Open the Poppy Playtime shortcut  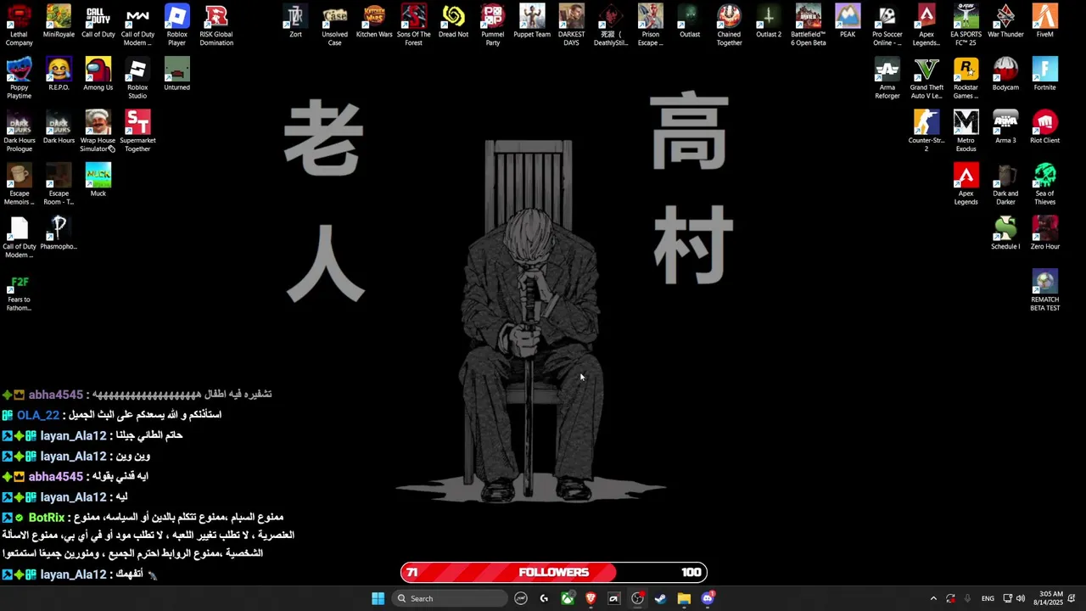pyautogui.click(x=19, y=78)
